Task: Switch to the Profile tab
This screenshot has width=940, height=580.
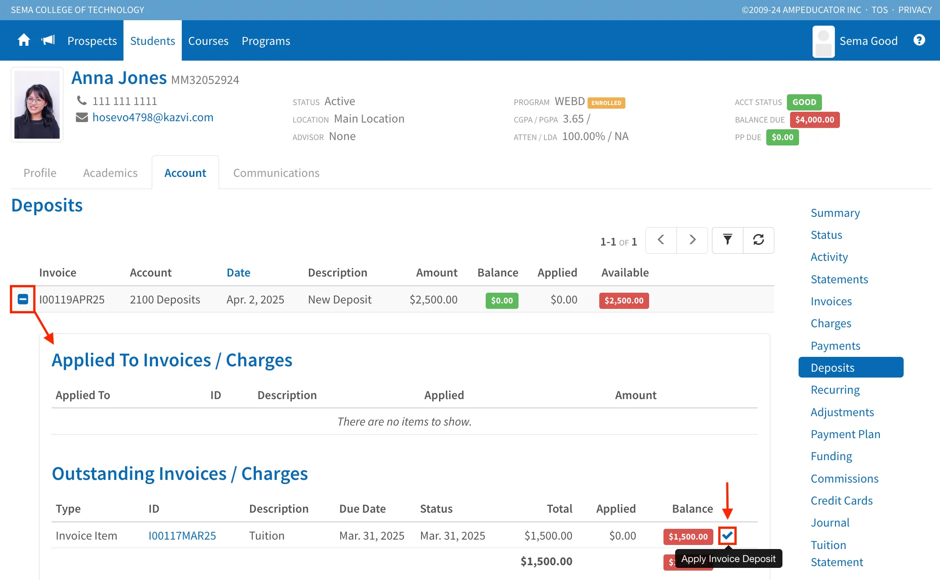Action: (40, 173)
